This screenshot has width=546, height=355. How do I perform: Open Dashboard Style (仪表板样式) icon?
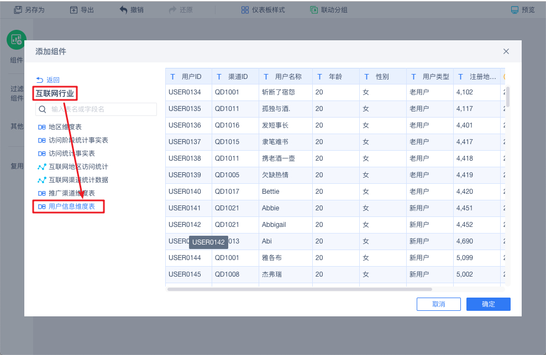pos(245,10)
